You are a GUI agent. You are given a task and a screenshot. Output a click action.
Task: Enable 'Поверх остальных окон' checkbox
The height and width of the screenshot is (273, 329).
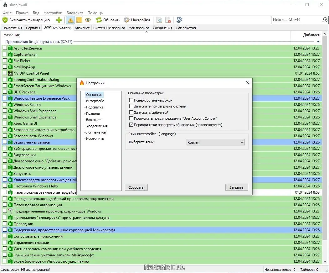tap(131, 100)
